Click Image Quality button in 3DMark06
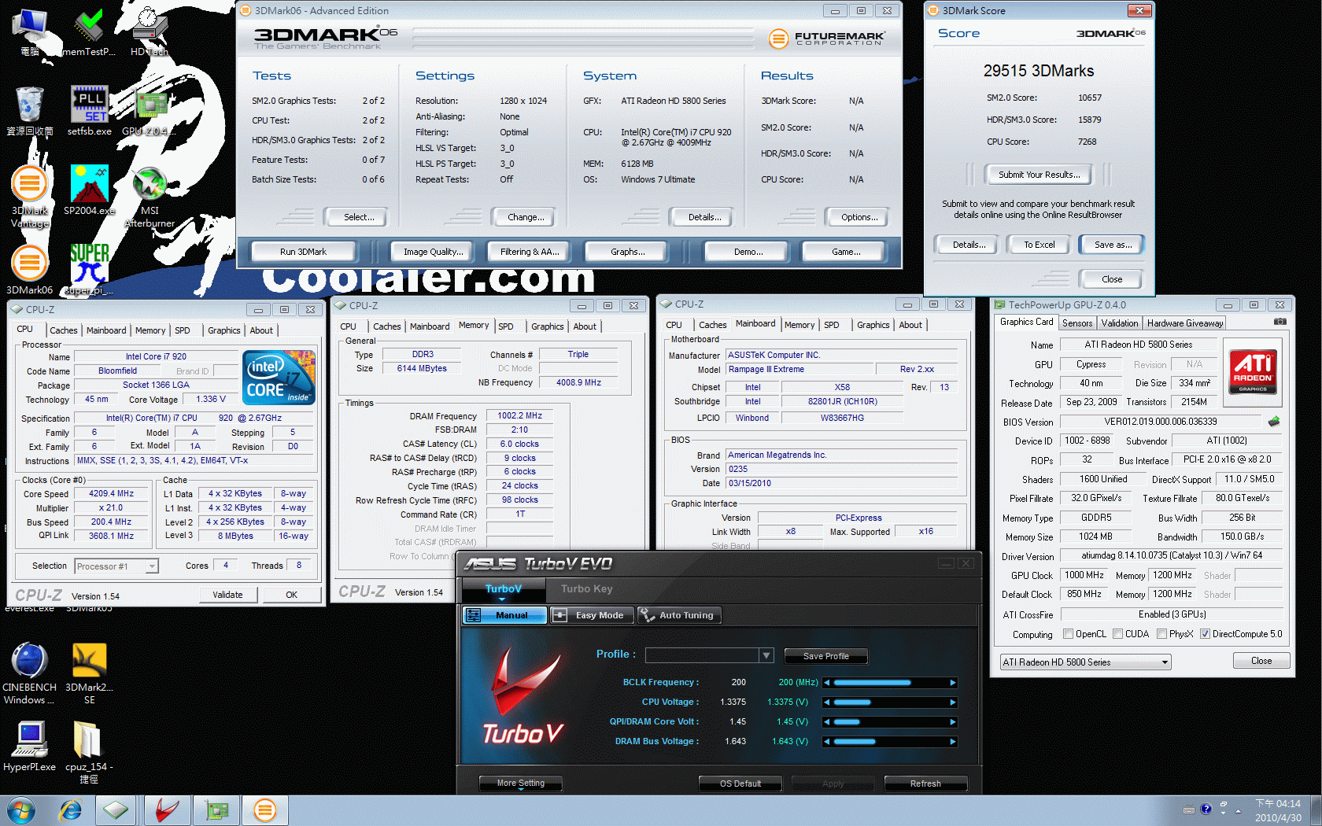1322x826 pixels. click(x=432, y=252)
